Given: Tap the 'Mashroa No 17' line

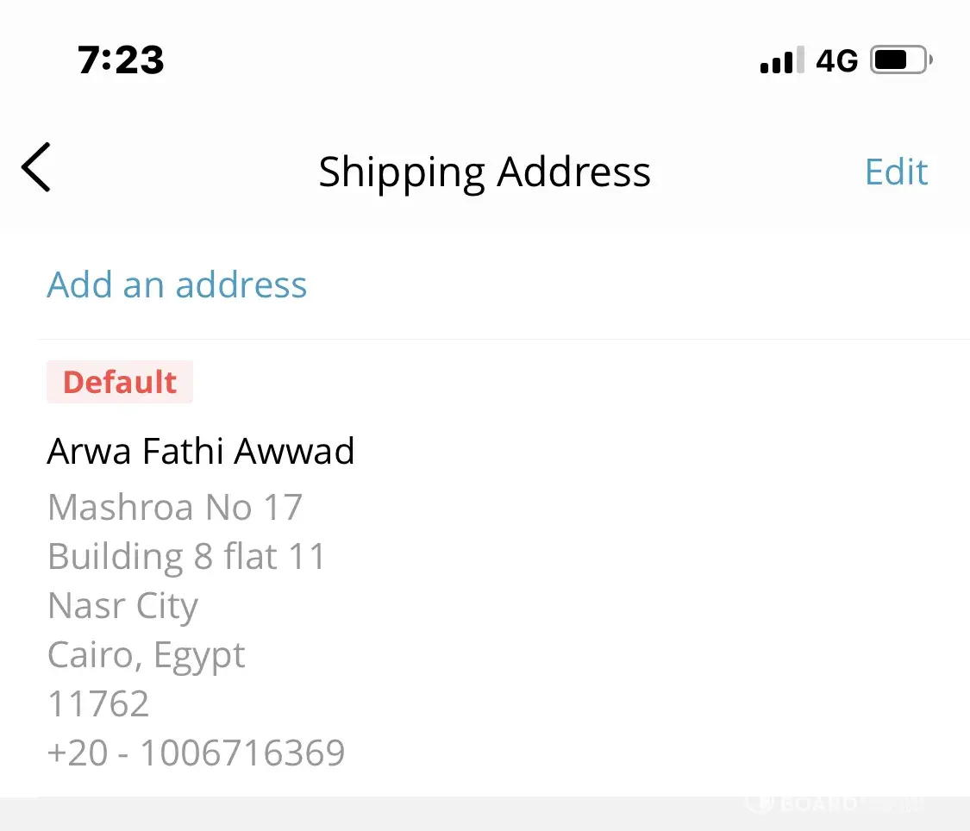Looking at the screenshot, I should [x=175, y=507].
